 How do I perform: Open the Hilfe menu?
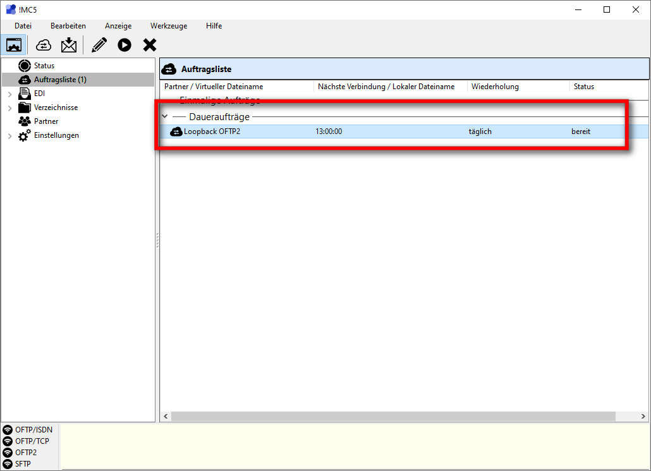coord(214,26)
